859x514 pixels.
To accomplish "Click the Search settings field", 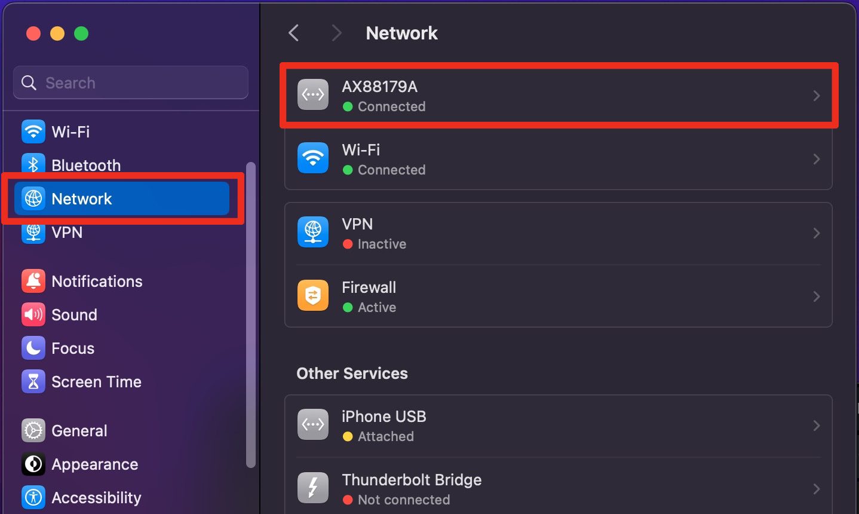I will pyautogui.click(x=131, y=82).
